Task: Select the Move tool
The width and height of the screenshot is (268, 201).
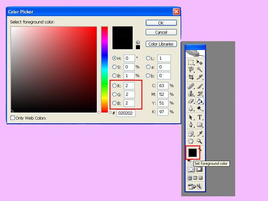Action: 200,63
